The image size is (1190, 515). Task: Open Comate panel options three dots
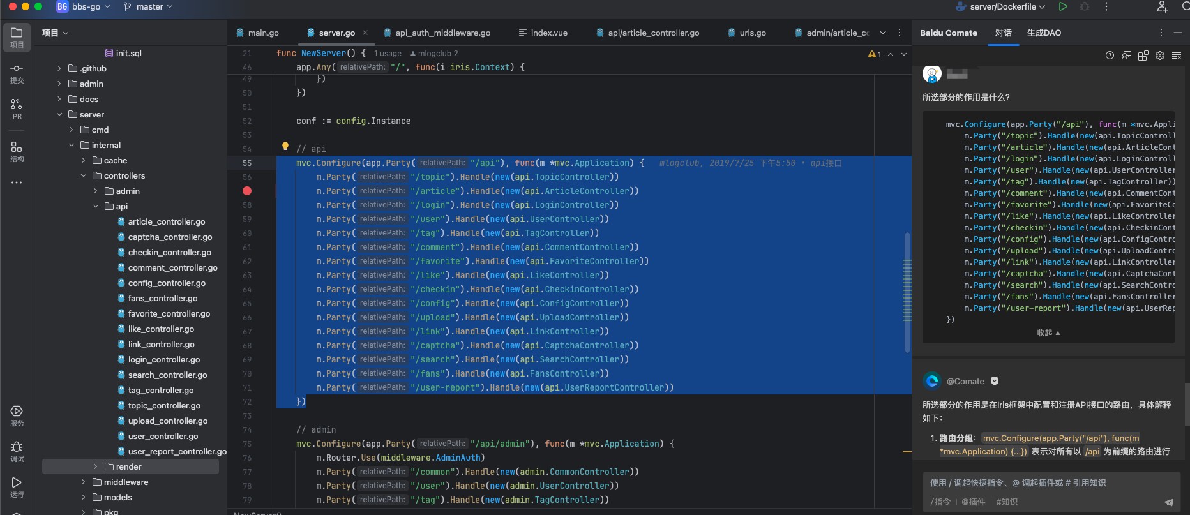tap(1161, 33)
